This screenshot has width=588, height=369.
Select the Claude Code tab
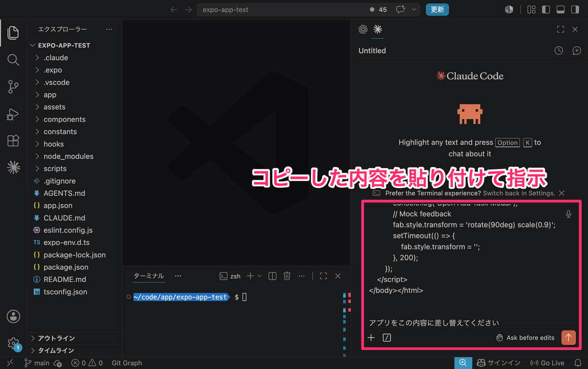377,29
